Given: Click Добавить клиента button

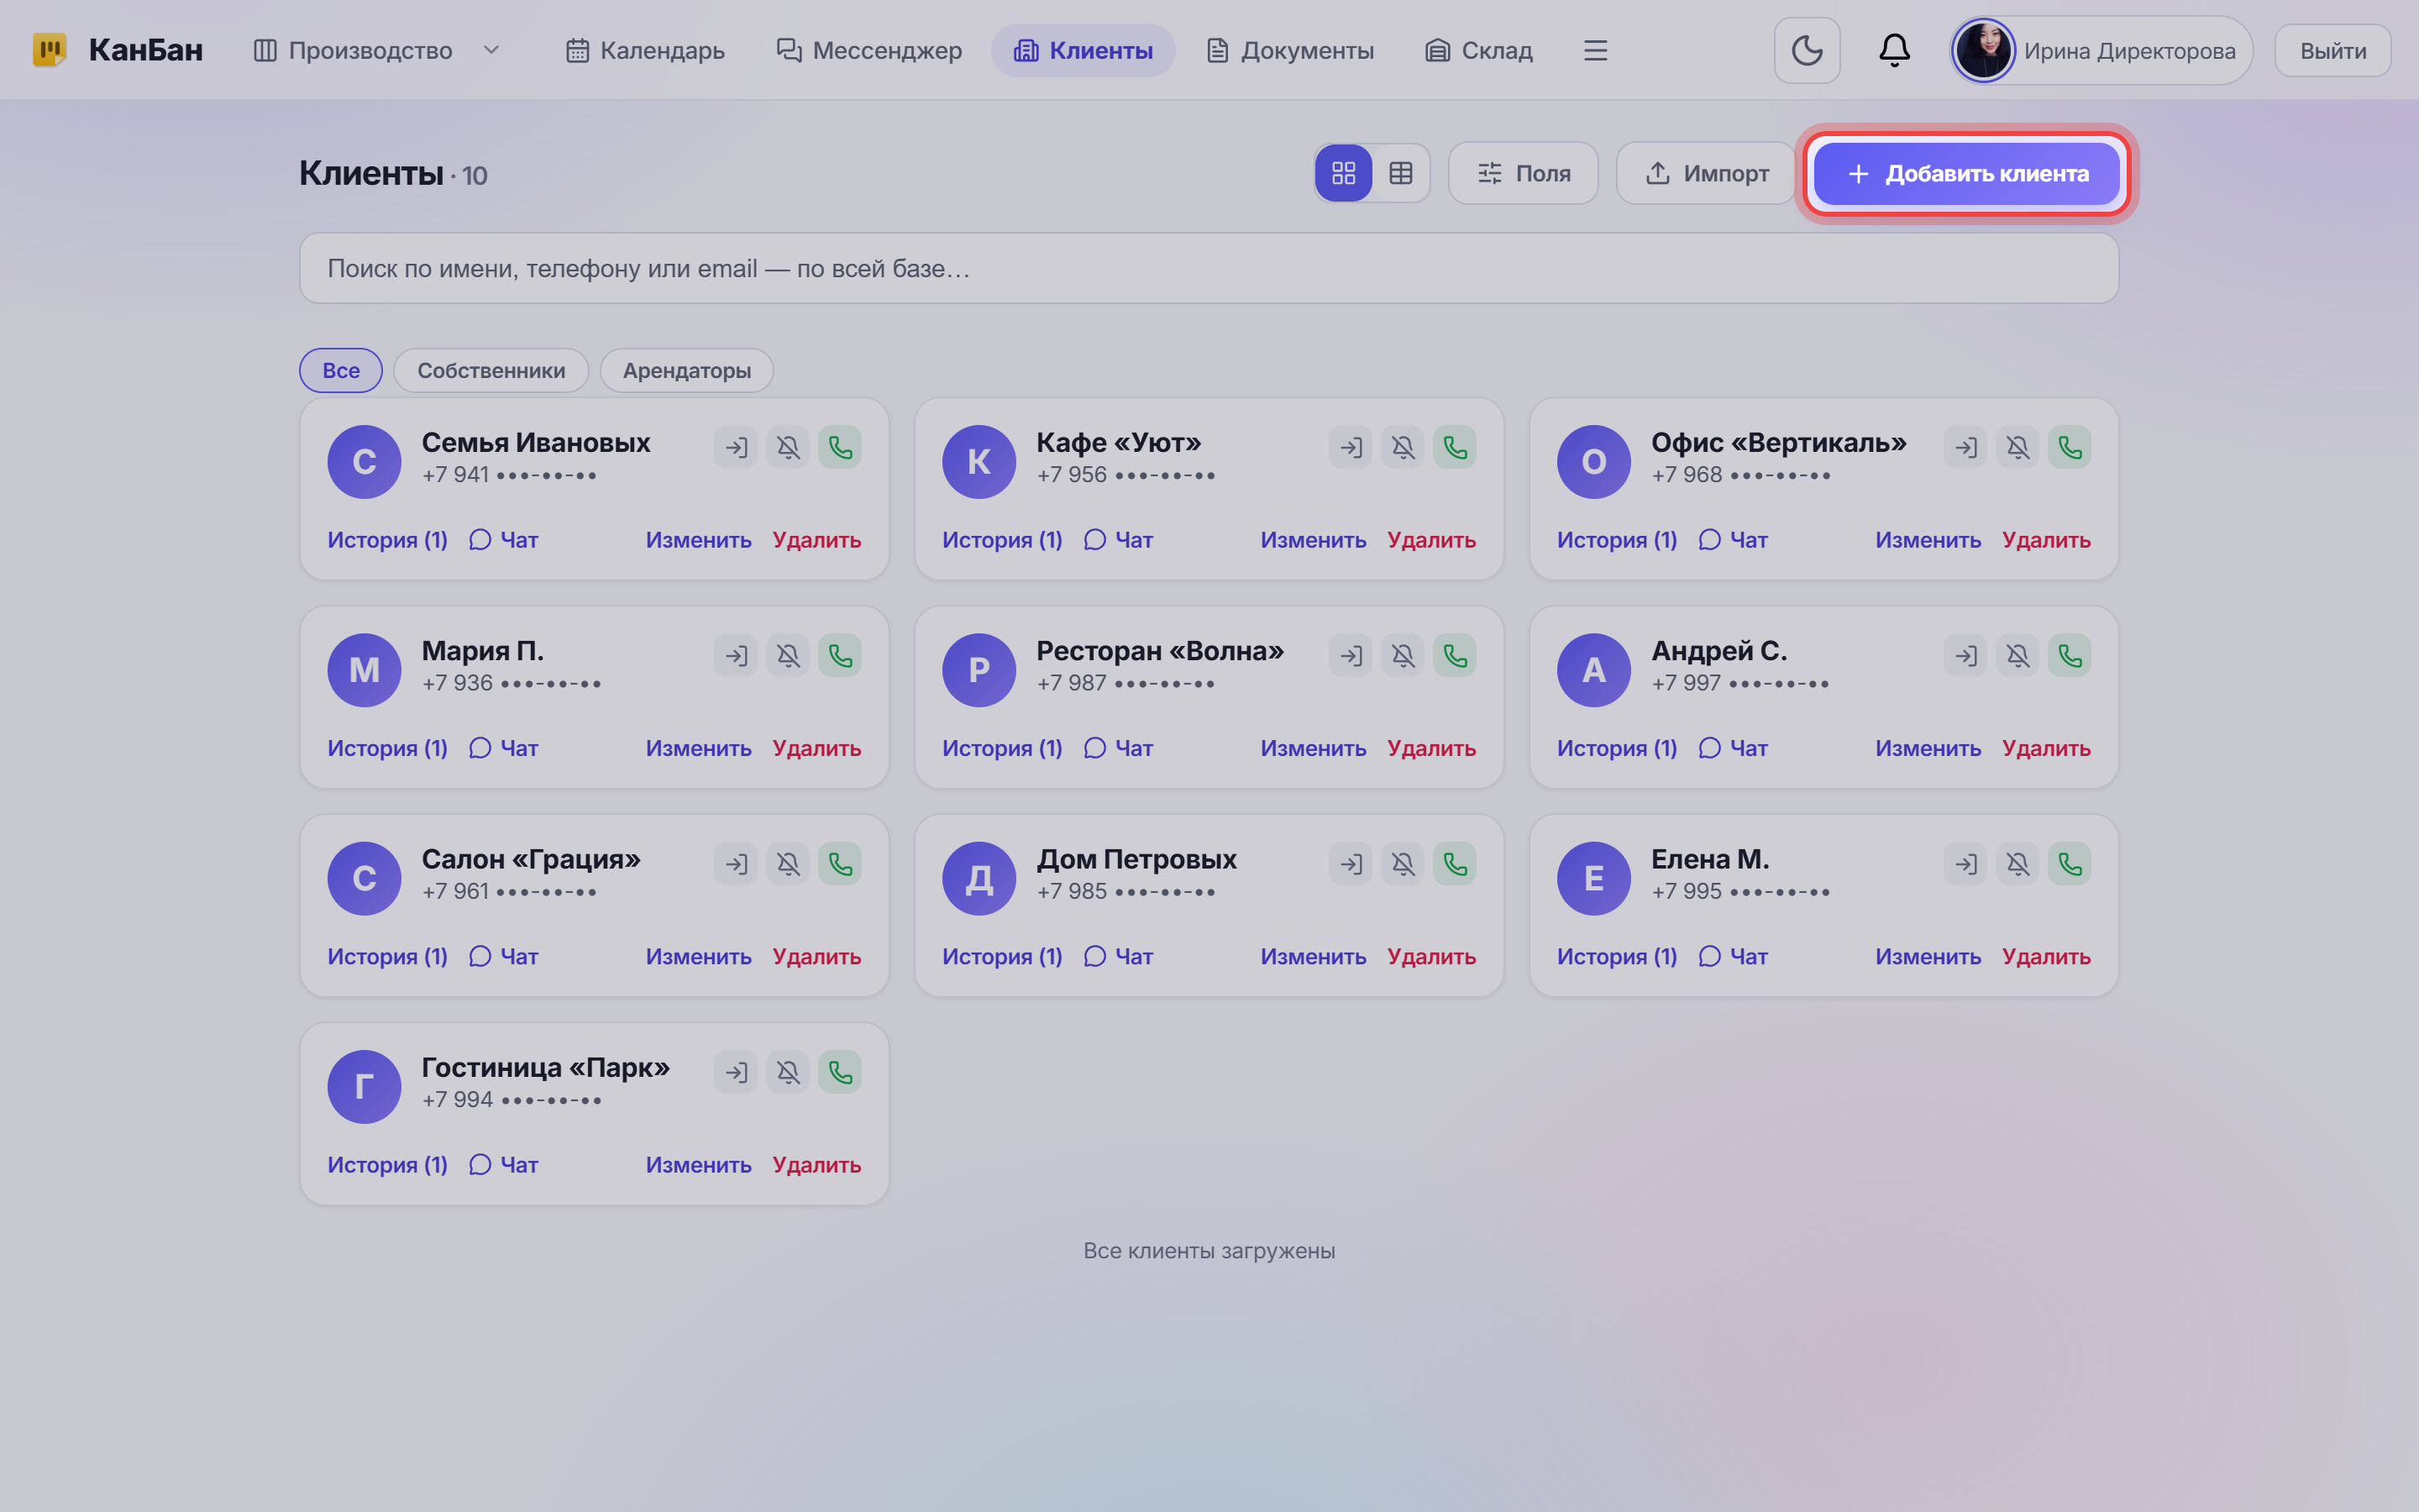Looking at the screenshot, I should tap(1966, 173).
